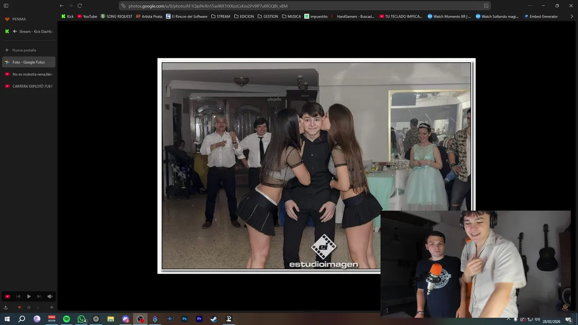Open the PENMA workspace in sidebar
This screenshot has height=325, width=578.
click(15, 19)
